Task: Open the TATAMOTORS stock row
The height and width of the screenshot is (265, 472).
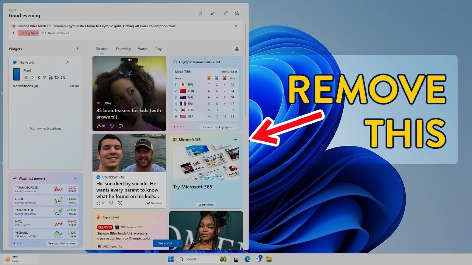Action: 45,189
